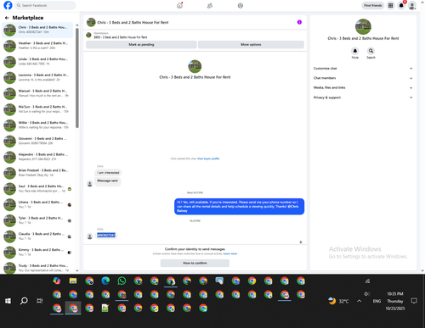Open the Windows notification center icon
The image size is (425, 328).
point(414,301)
